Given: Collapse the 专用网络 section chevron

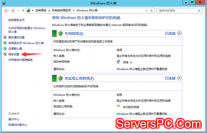Looking at the screenshot, I should [179, 34].
